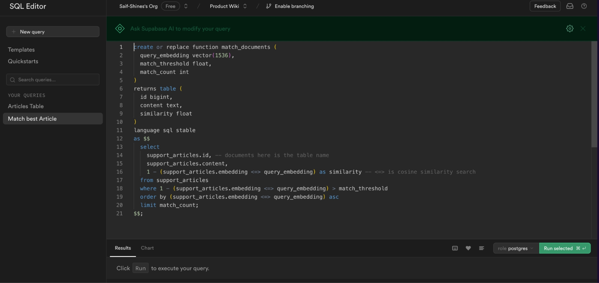The height and width of the screenshot is (283, 599).
Task: Click the Feedback button
Action: (x=545, y=6)
